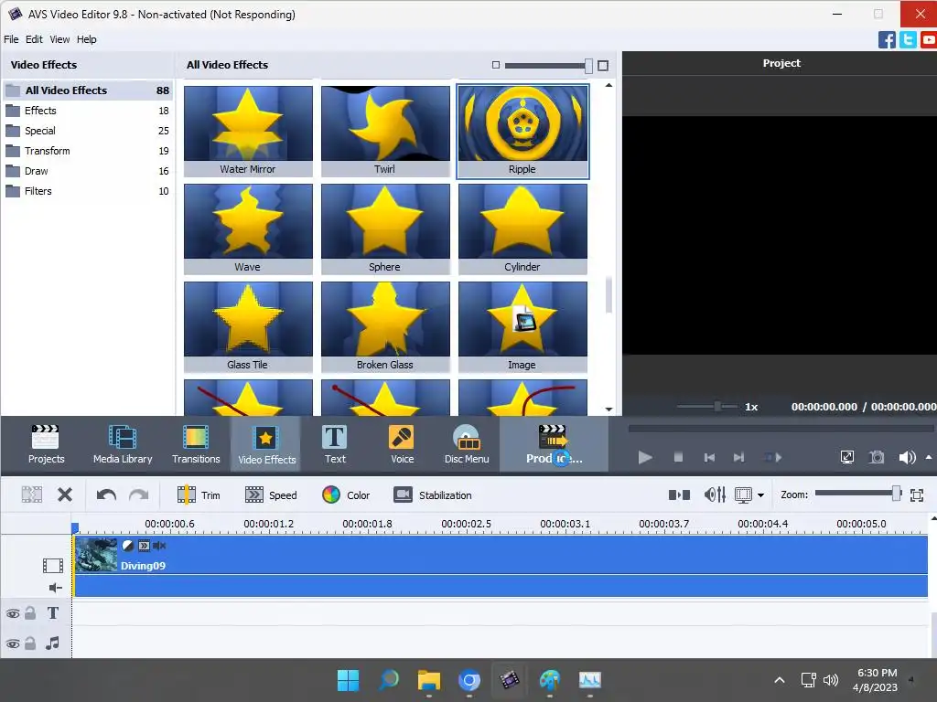
Task: Open the Projects section
Action: [x=46, y=444]
